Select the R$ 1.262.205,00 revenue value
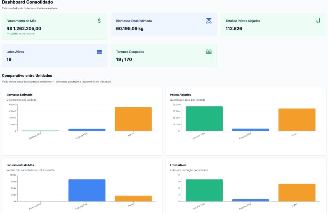The width and height of the screenshot is (328, 213). (x=24, y=28)
